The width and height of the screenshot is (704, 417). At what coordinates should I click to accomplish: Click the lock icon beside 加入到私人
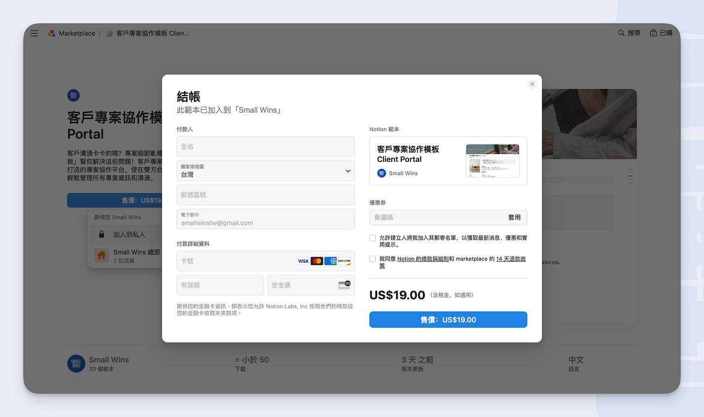click(x=102, y=234)
